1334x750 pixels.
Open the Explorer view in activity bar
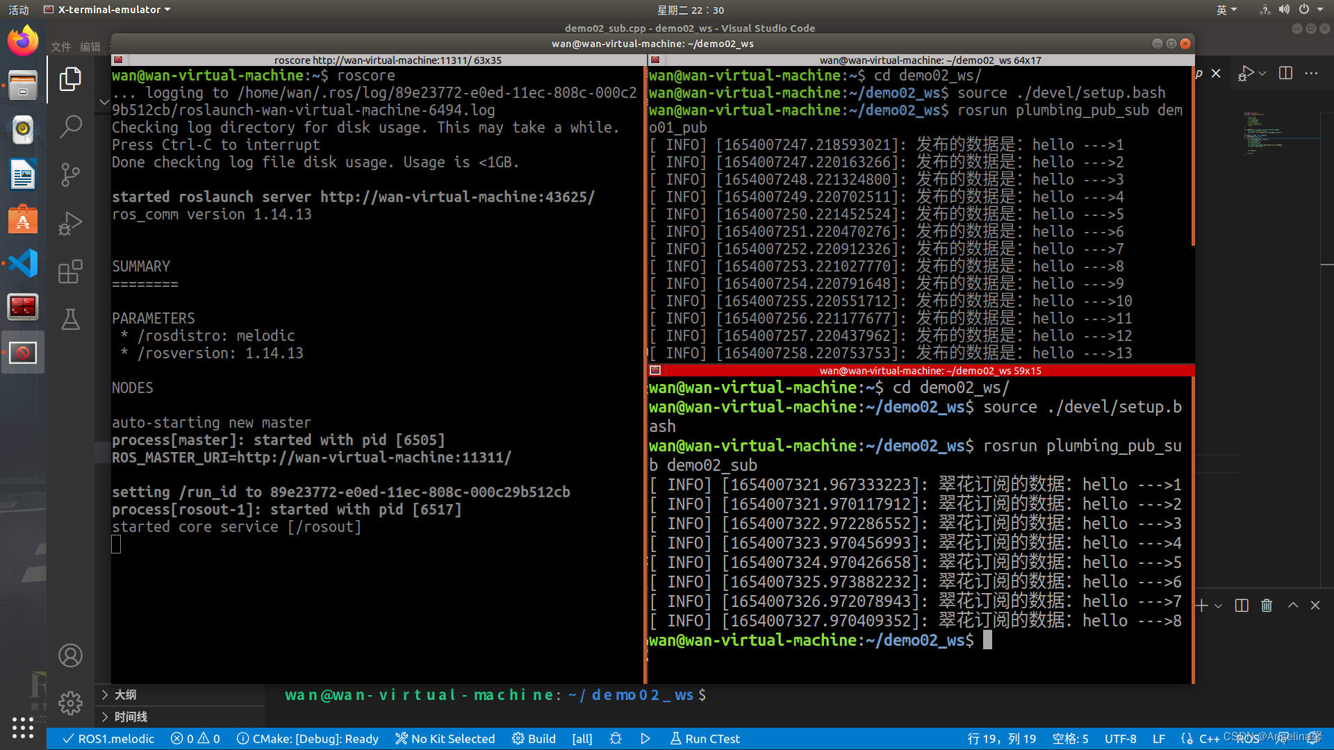tap(70, 79)
